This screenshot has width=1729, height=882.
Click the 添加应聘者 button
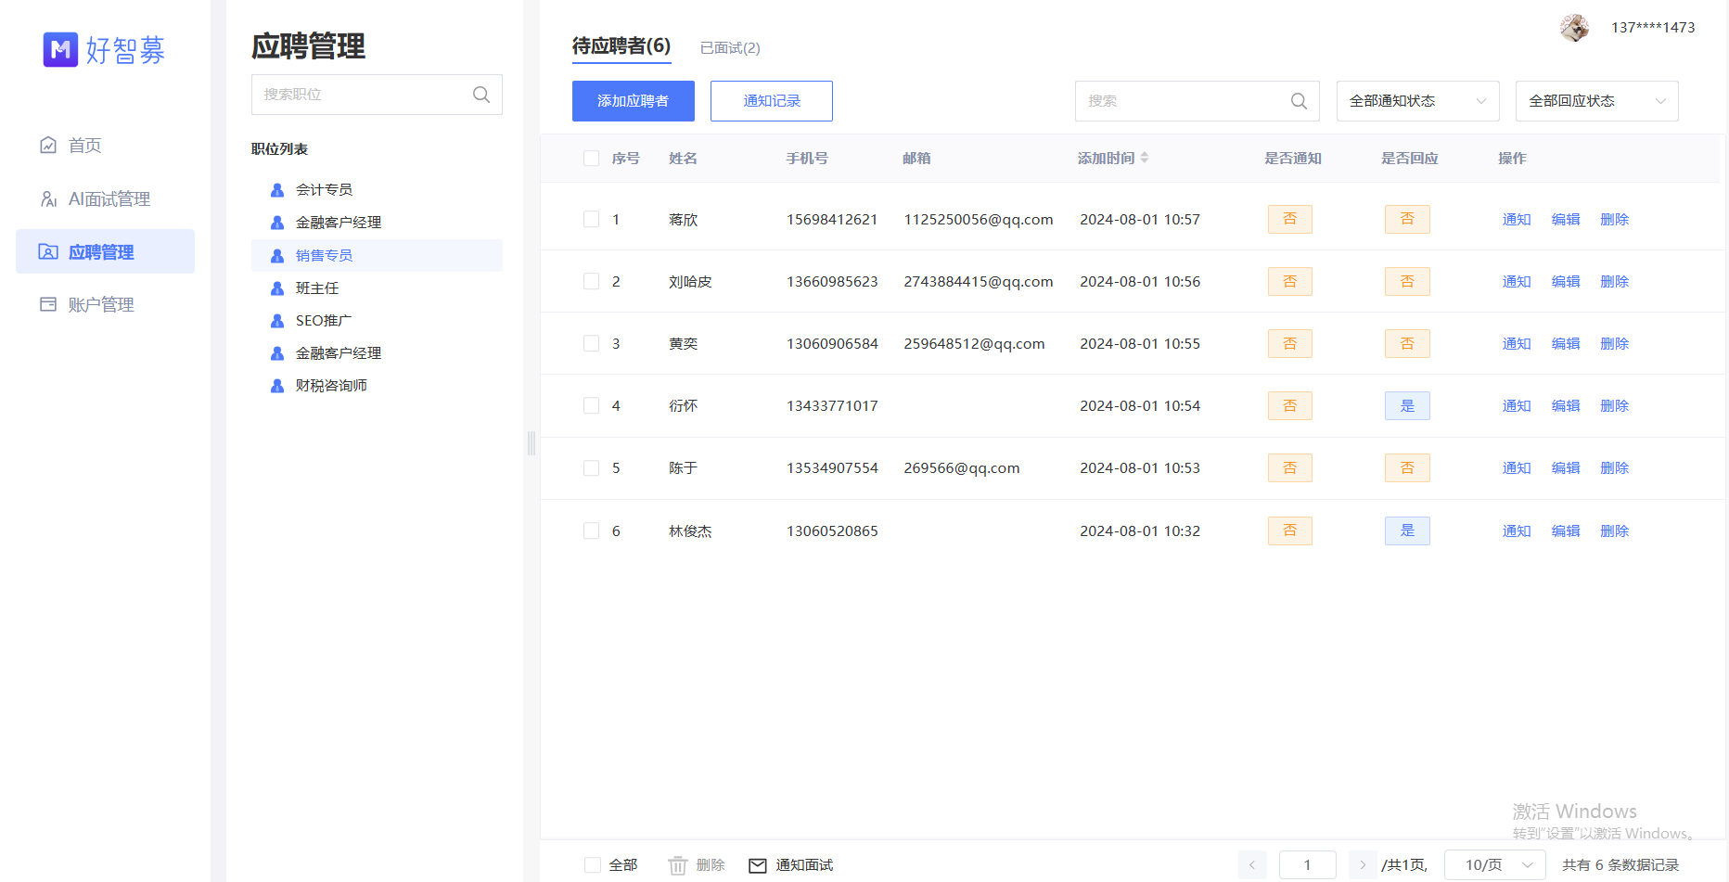[633, 100]
